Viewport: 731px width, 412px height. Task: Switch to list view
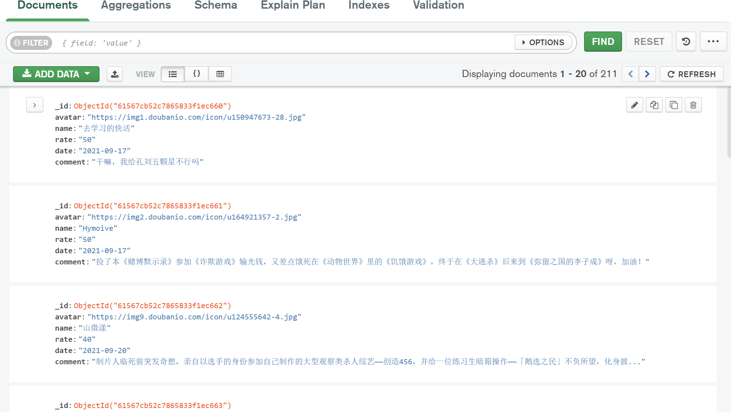point(173,74)
